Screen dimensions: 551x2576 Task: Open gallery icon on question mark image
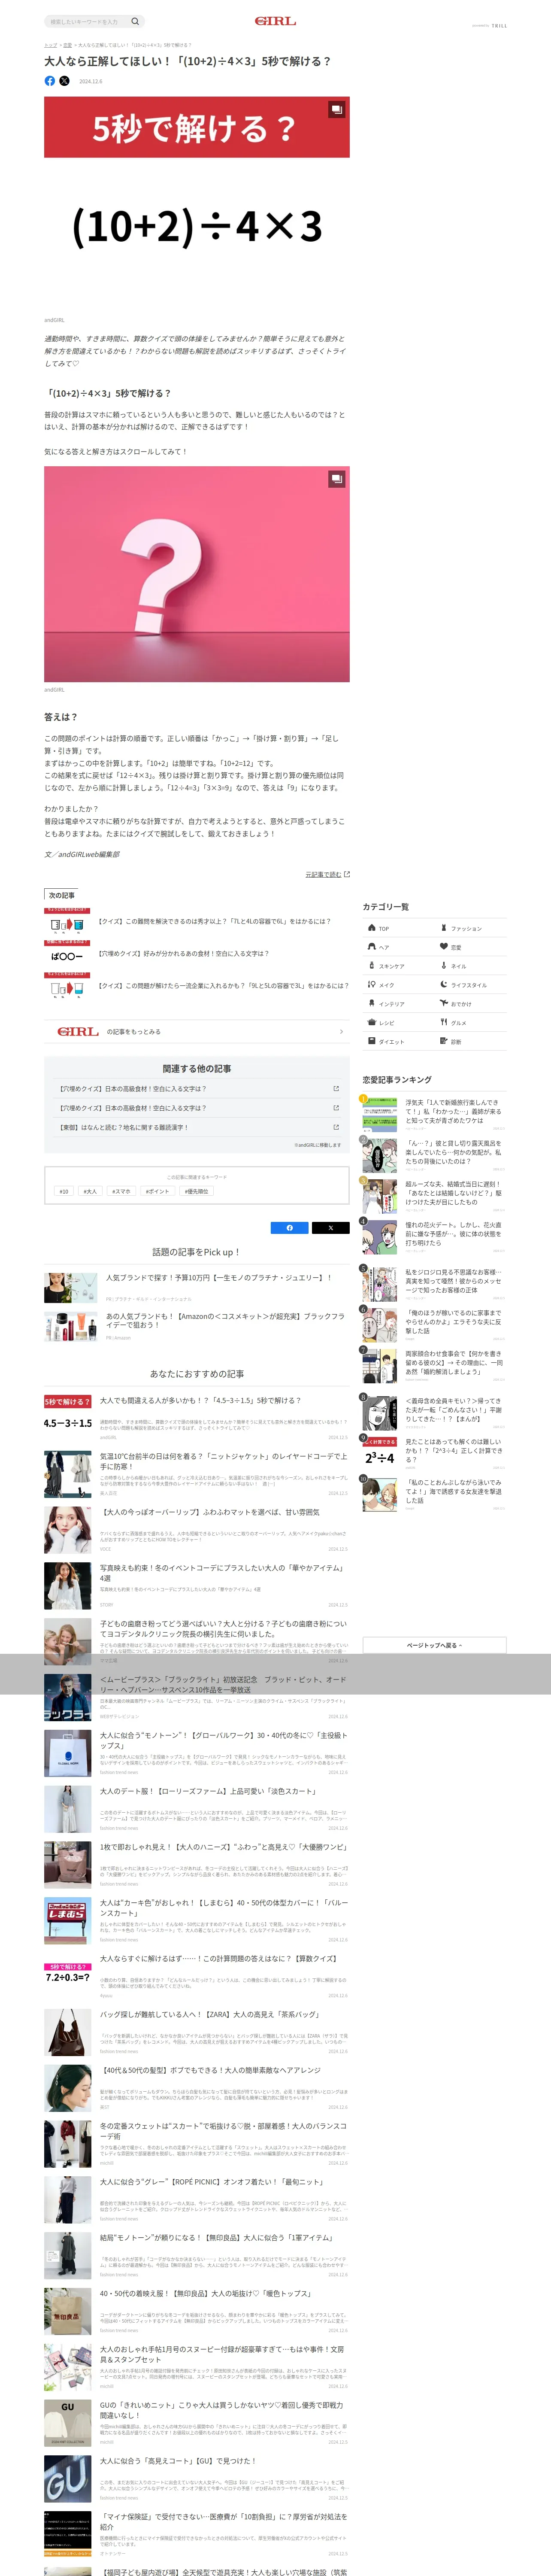[337, 479]
